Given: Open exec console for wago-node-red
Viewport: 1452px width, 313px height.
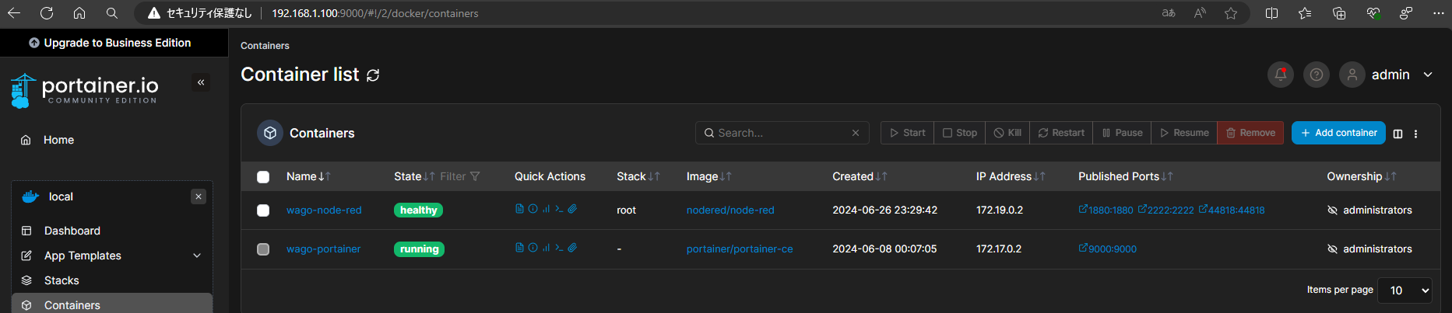Looking at the screenshot, I should click(559, 209).
